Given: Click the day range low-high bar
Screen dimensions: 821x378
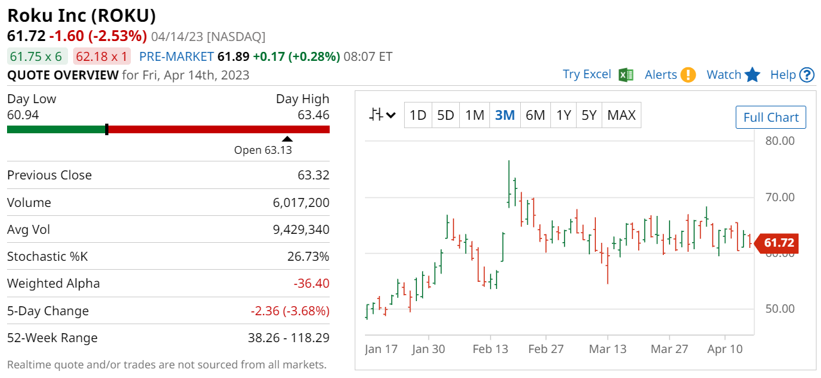Looking at the screenshot, I should pos(168,129).
